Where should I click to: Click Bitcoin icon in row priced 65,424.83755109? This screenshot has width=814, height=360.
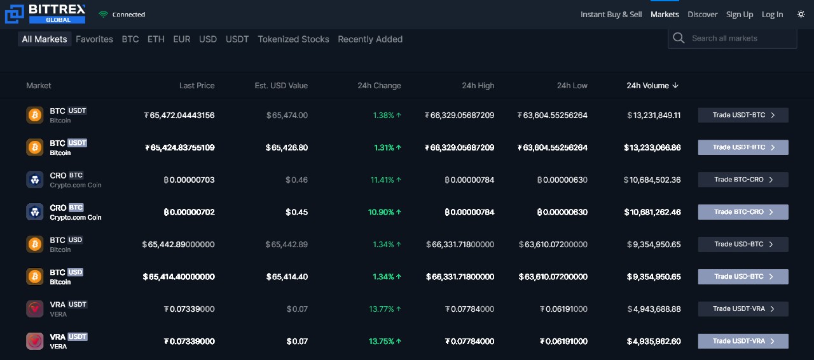pyautogui.click(x=35, y=147)
